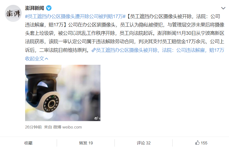Open the post options chevron at top right
229x149 pixels.
[223, 8]
